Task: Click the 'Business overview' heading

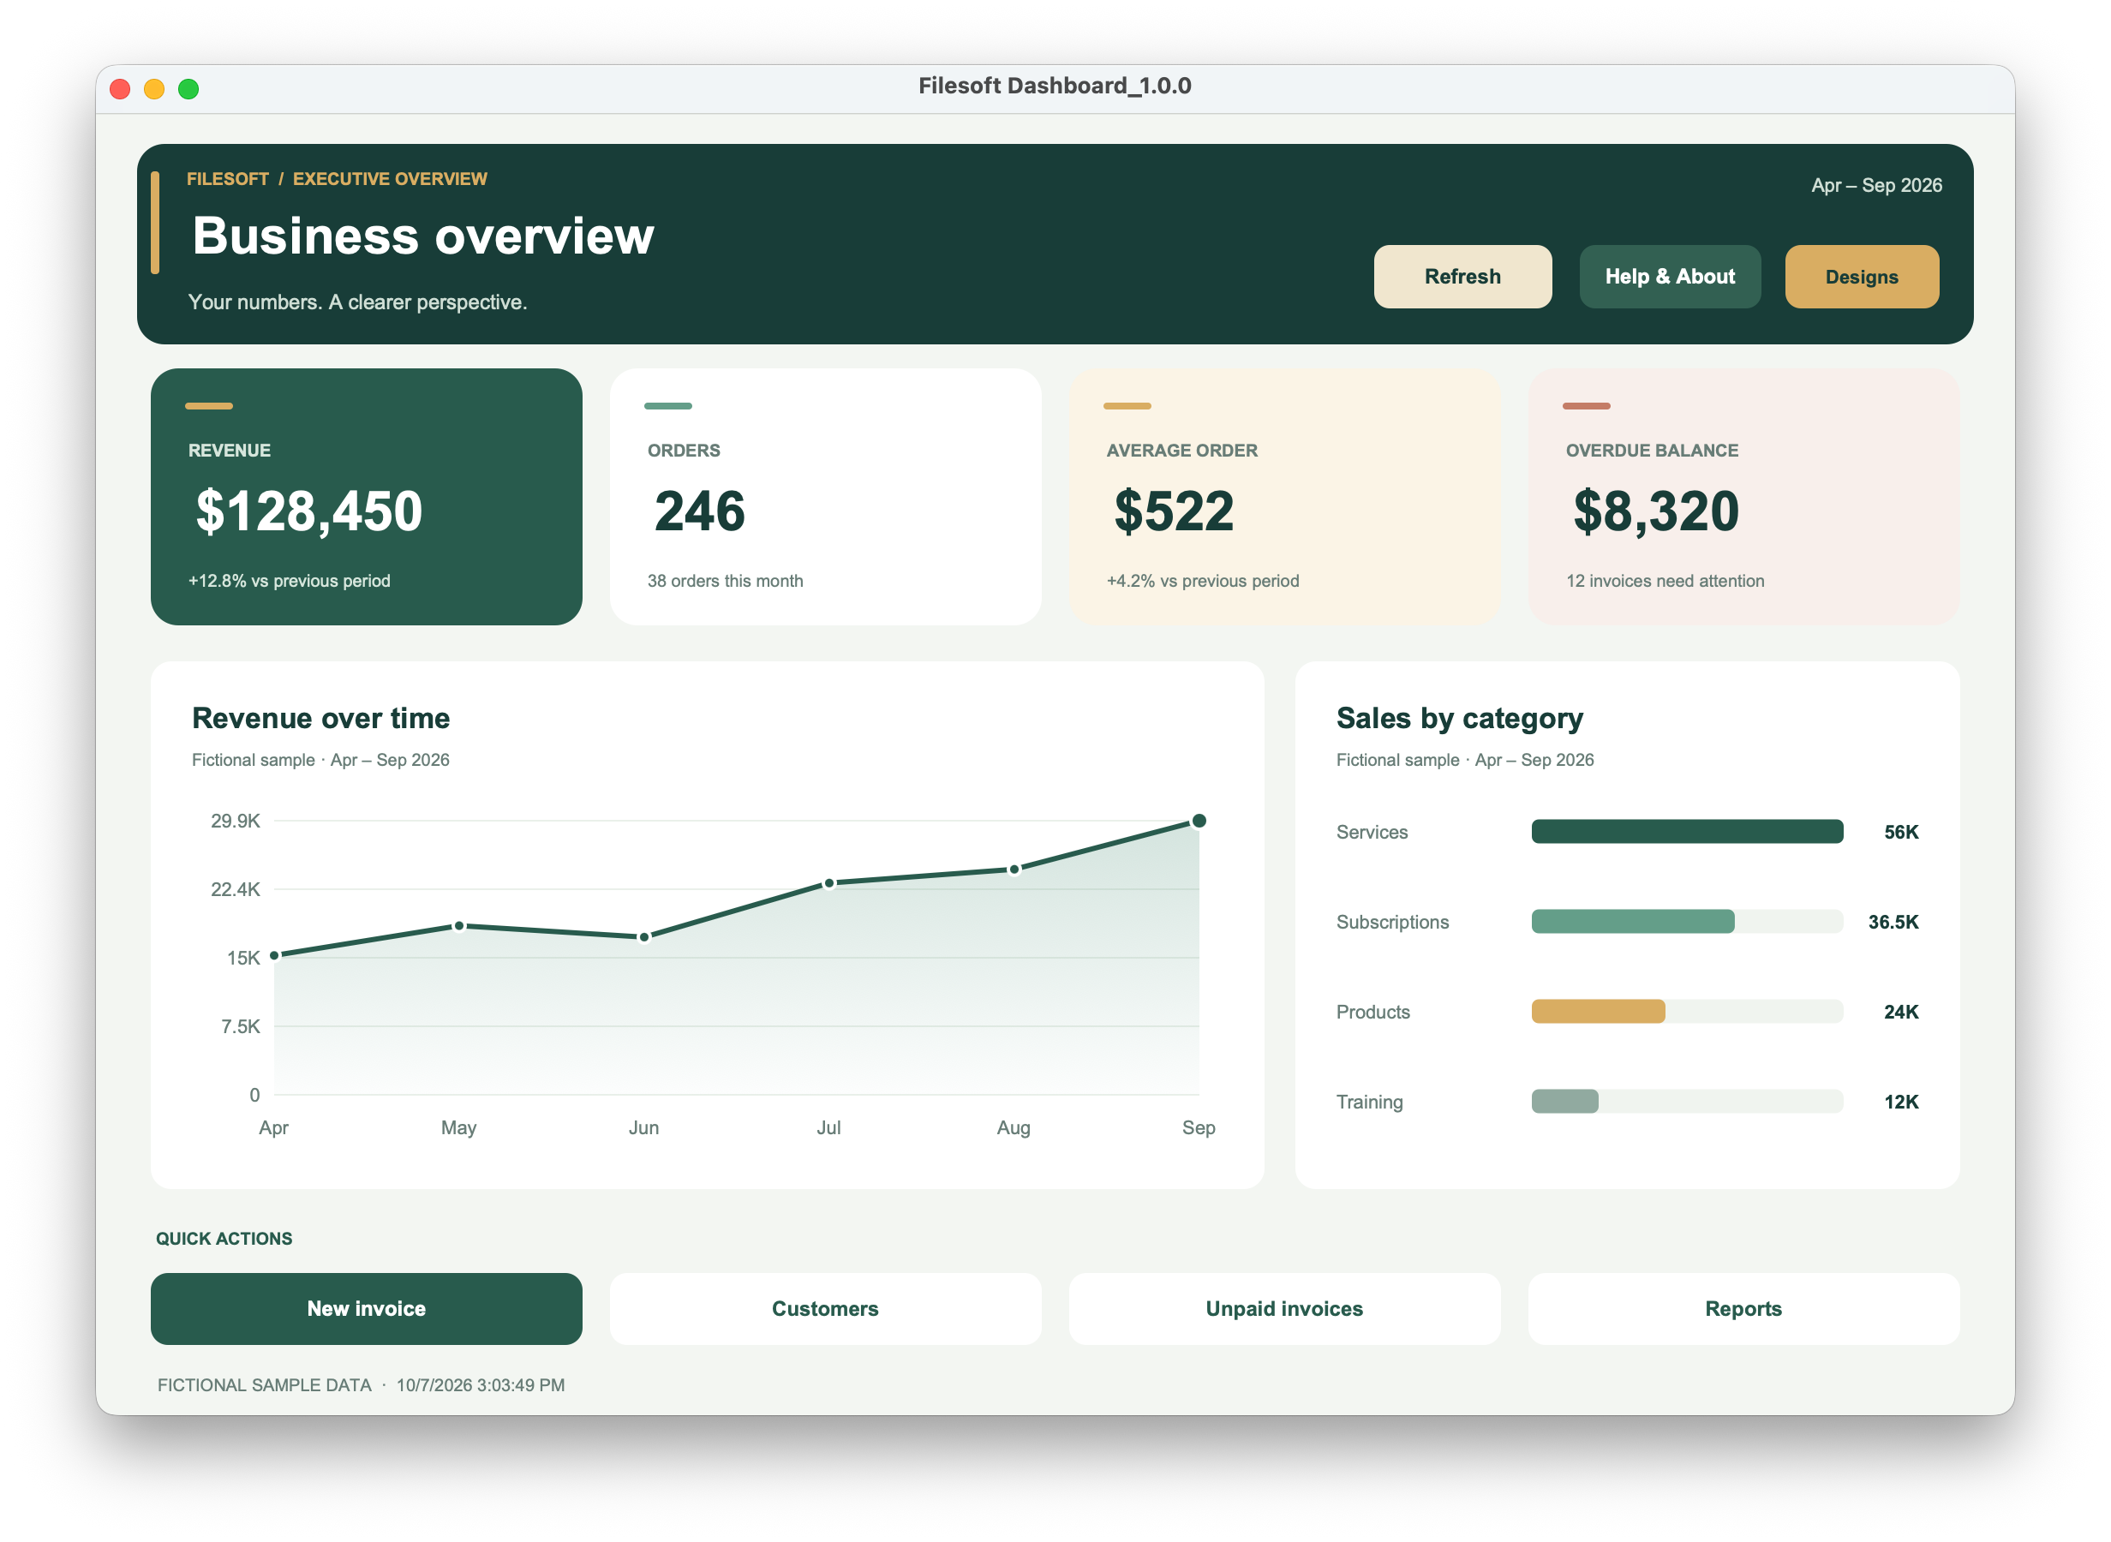Action: (x=422, y=236)
